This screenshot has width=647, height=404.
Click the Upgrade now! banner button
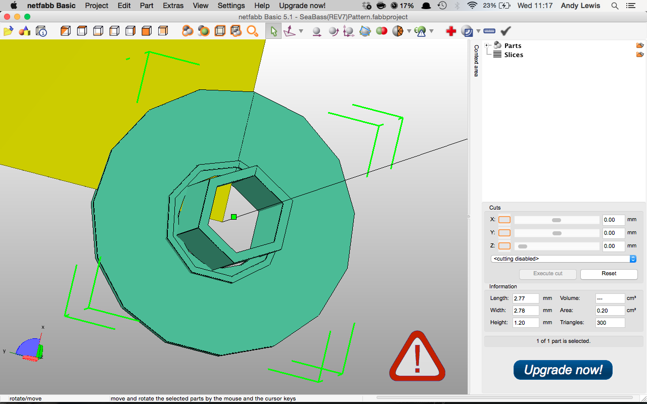coord(563,370)
